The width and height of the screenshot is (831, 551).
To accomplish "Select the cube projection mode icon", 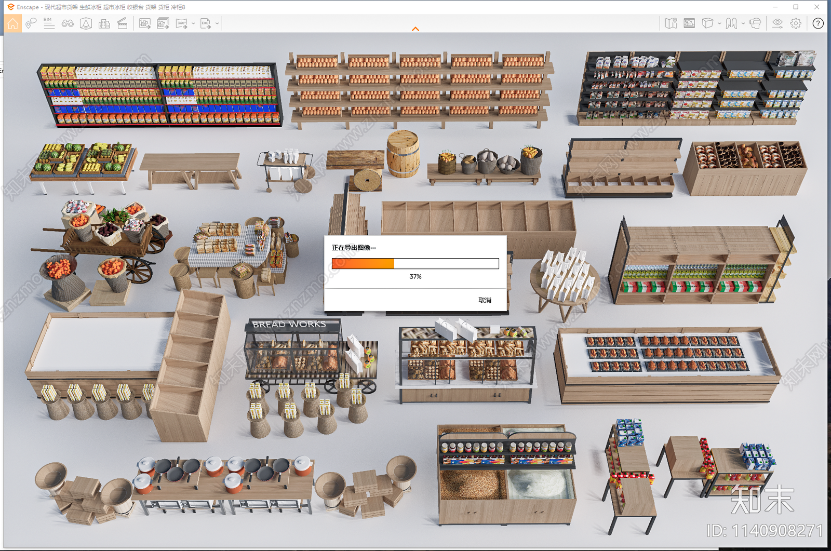I will coord(707,23).
